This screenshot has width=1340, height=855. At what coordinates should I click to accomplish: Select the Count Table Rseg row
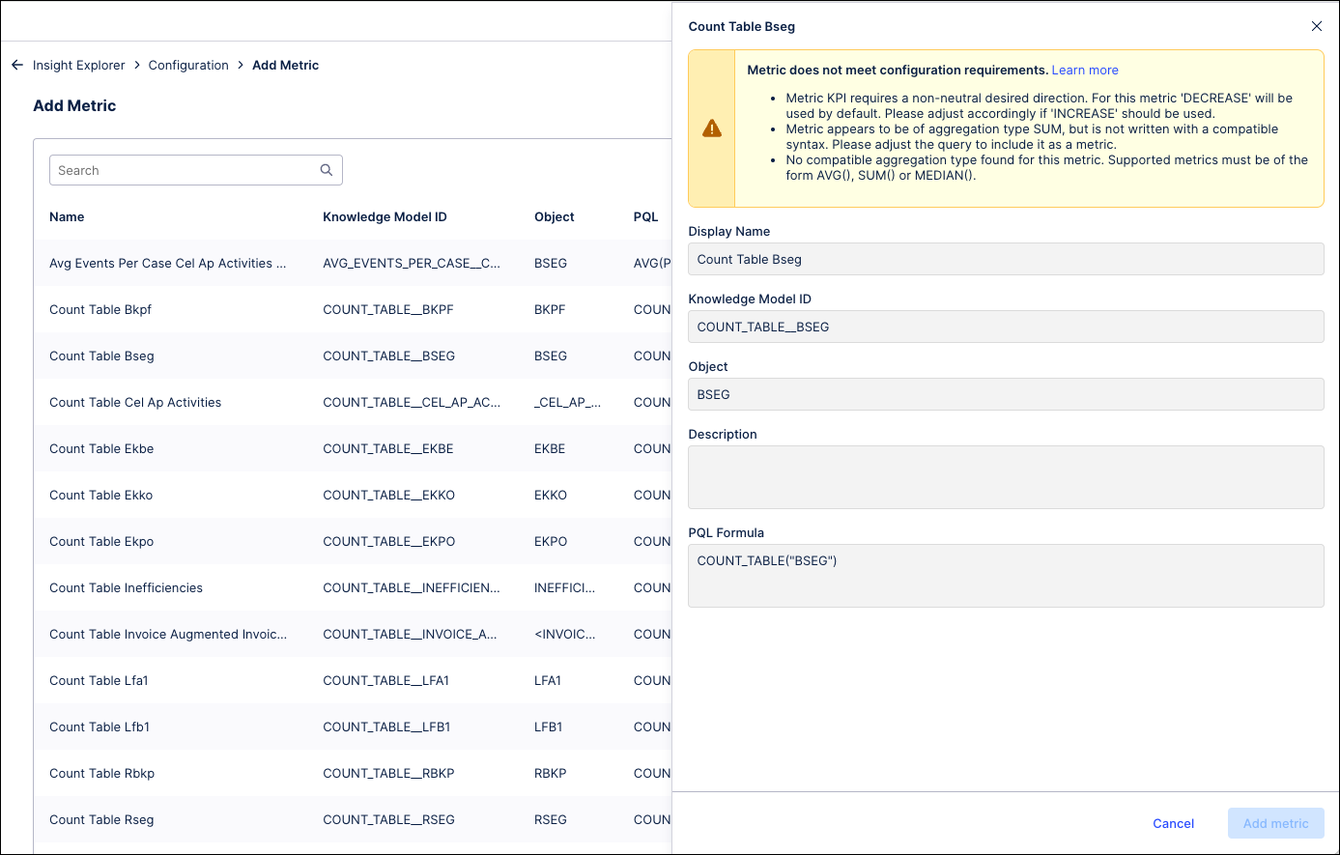click(353, 819)
